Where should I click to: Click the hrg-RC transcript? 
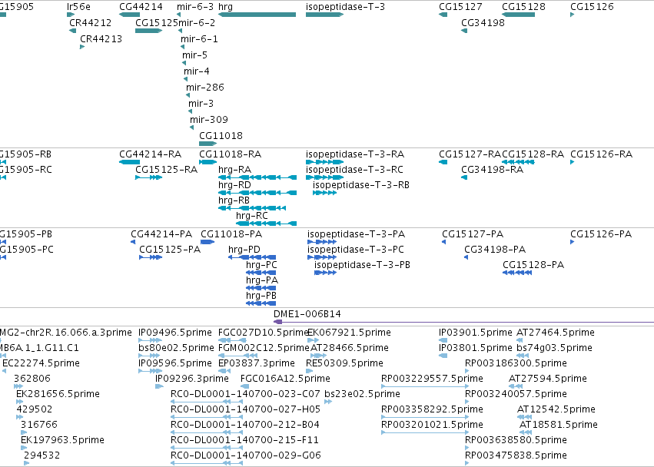pos(266,224)
